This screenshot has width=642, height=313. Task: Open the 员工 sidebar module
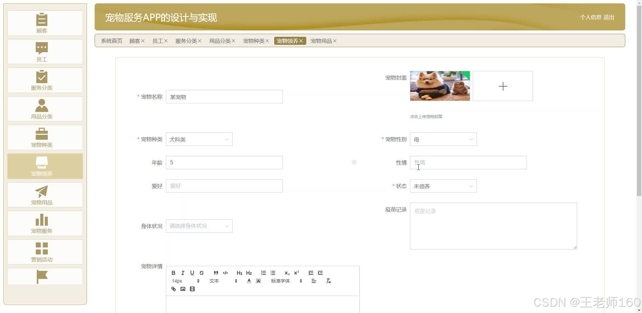(x=45, y=52)
